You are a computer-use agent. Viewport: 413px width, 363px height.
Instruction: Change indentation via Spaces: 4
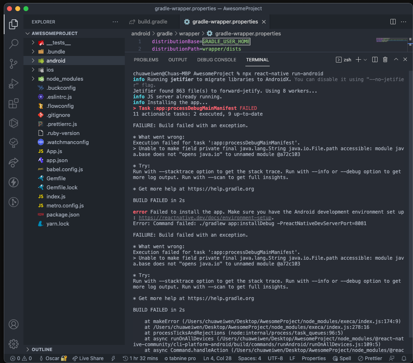[x=250, y=358]
